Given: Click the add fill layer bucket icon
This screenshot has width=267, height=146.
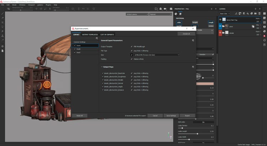Looking at the screenshot, I should pyautogui.click(x=248, y=13).
